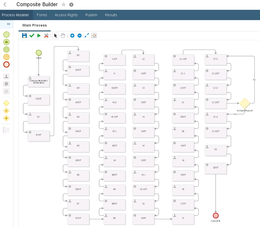This screenshot has width=260, height=232.
Task: Favorite Composite Builder with the star
Action: (x=63, y=4)
